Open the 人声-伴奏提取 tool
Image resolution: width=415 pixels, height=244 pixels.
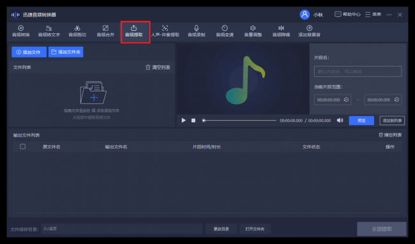point(165,31)
